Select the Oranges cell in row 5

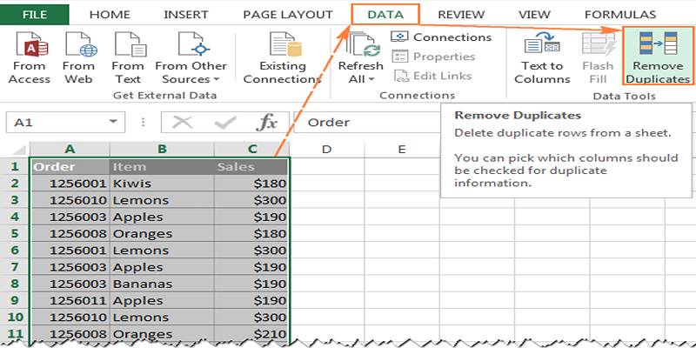(162, 233)
